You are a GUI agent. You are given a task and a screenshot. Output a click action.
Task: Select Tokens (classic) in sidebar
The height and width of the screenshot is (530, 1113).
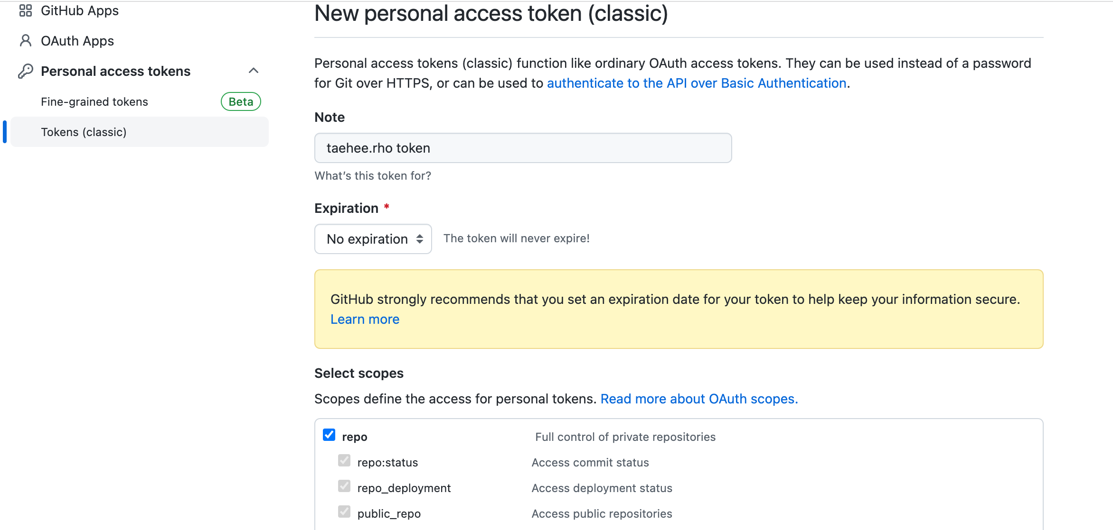click(84, 132)
